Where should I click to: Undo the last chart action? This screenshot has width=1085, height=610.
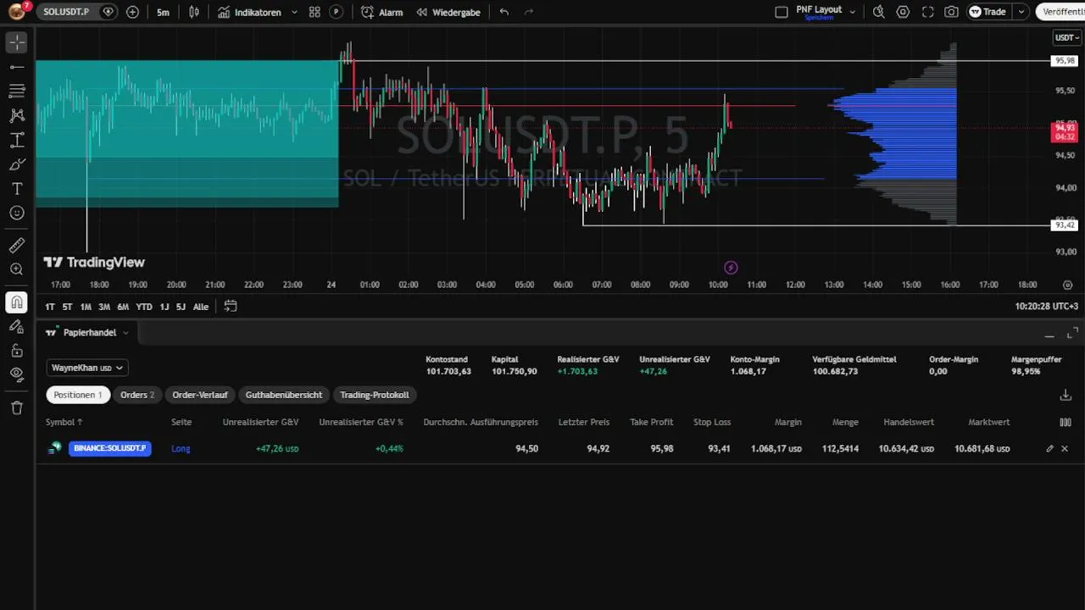click(504, 12)
